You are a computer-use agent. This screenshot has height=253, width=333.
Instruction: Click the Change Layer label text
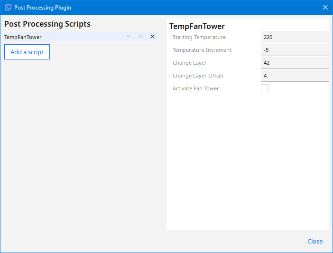pos(190,63)
